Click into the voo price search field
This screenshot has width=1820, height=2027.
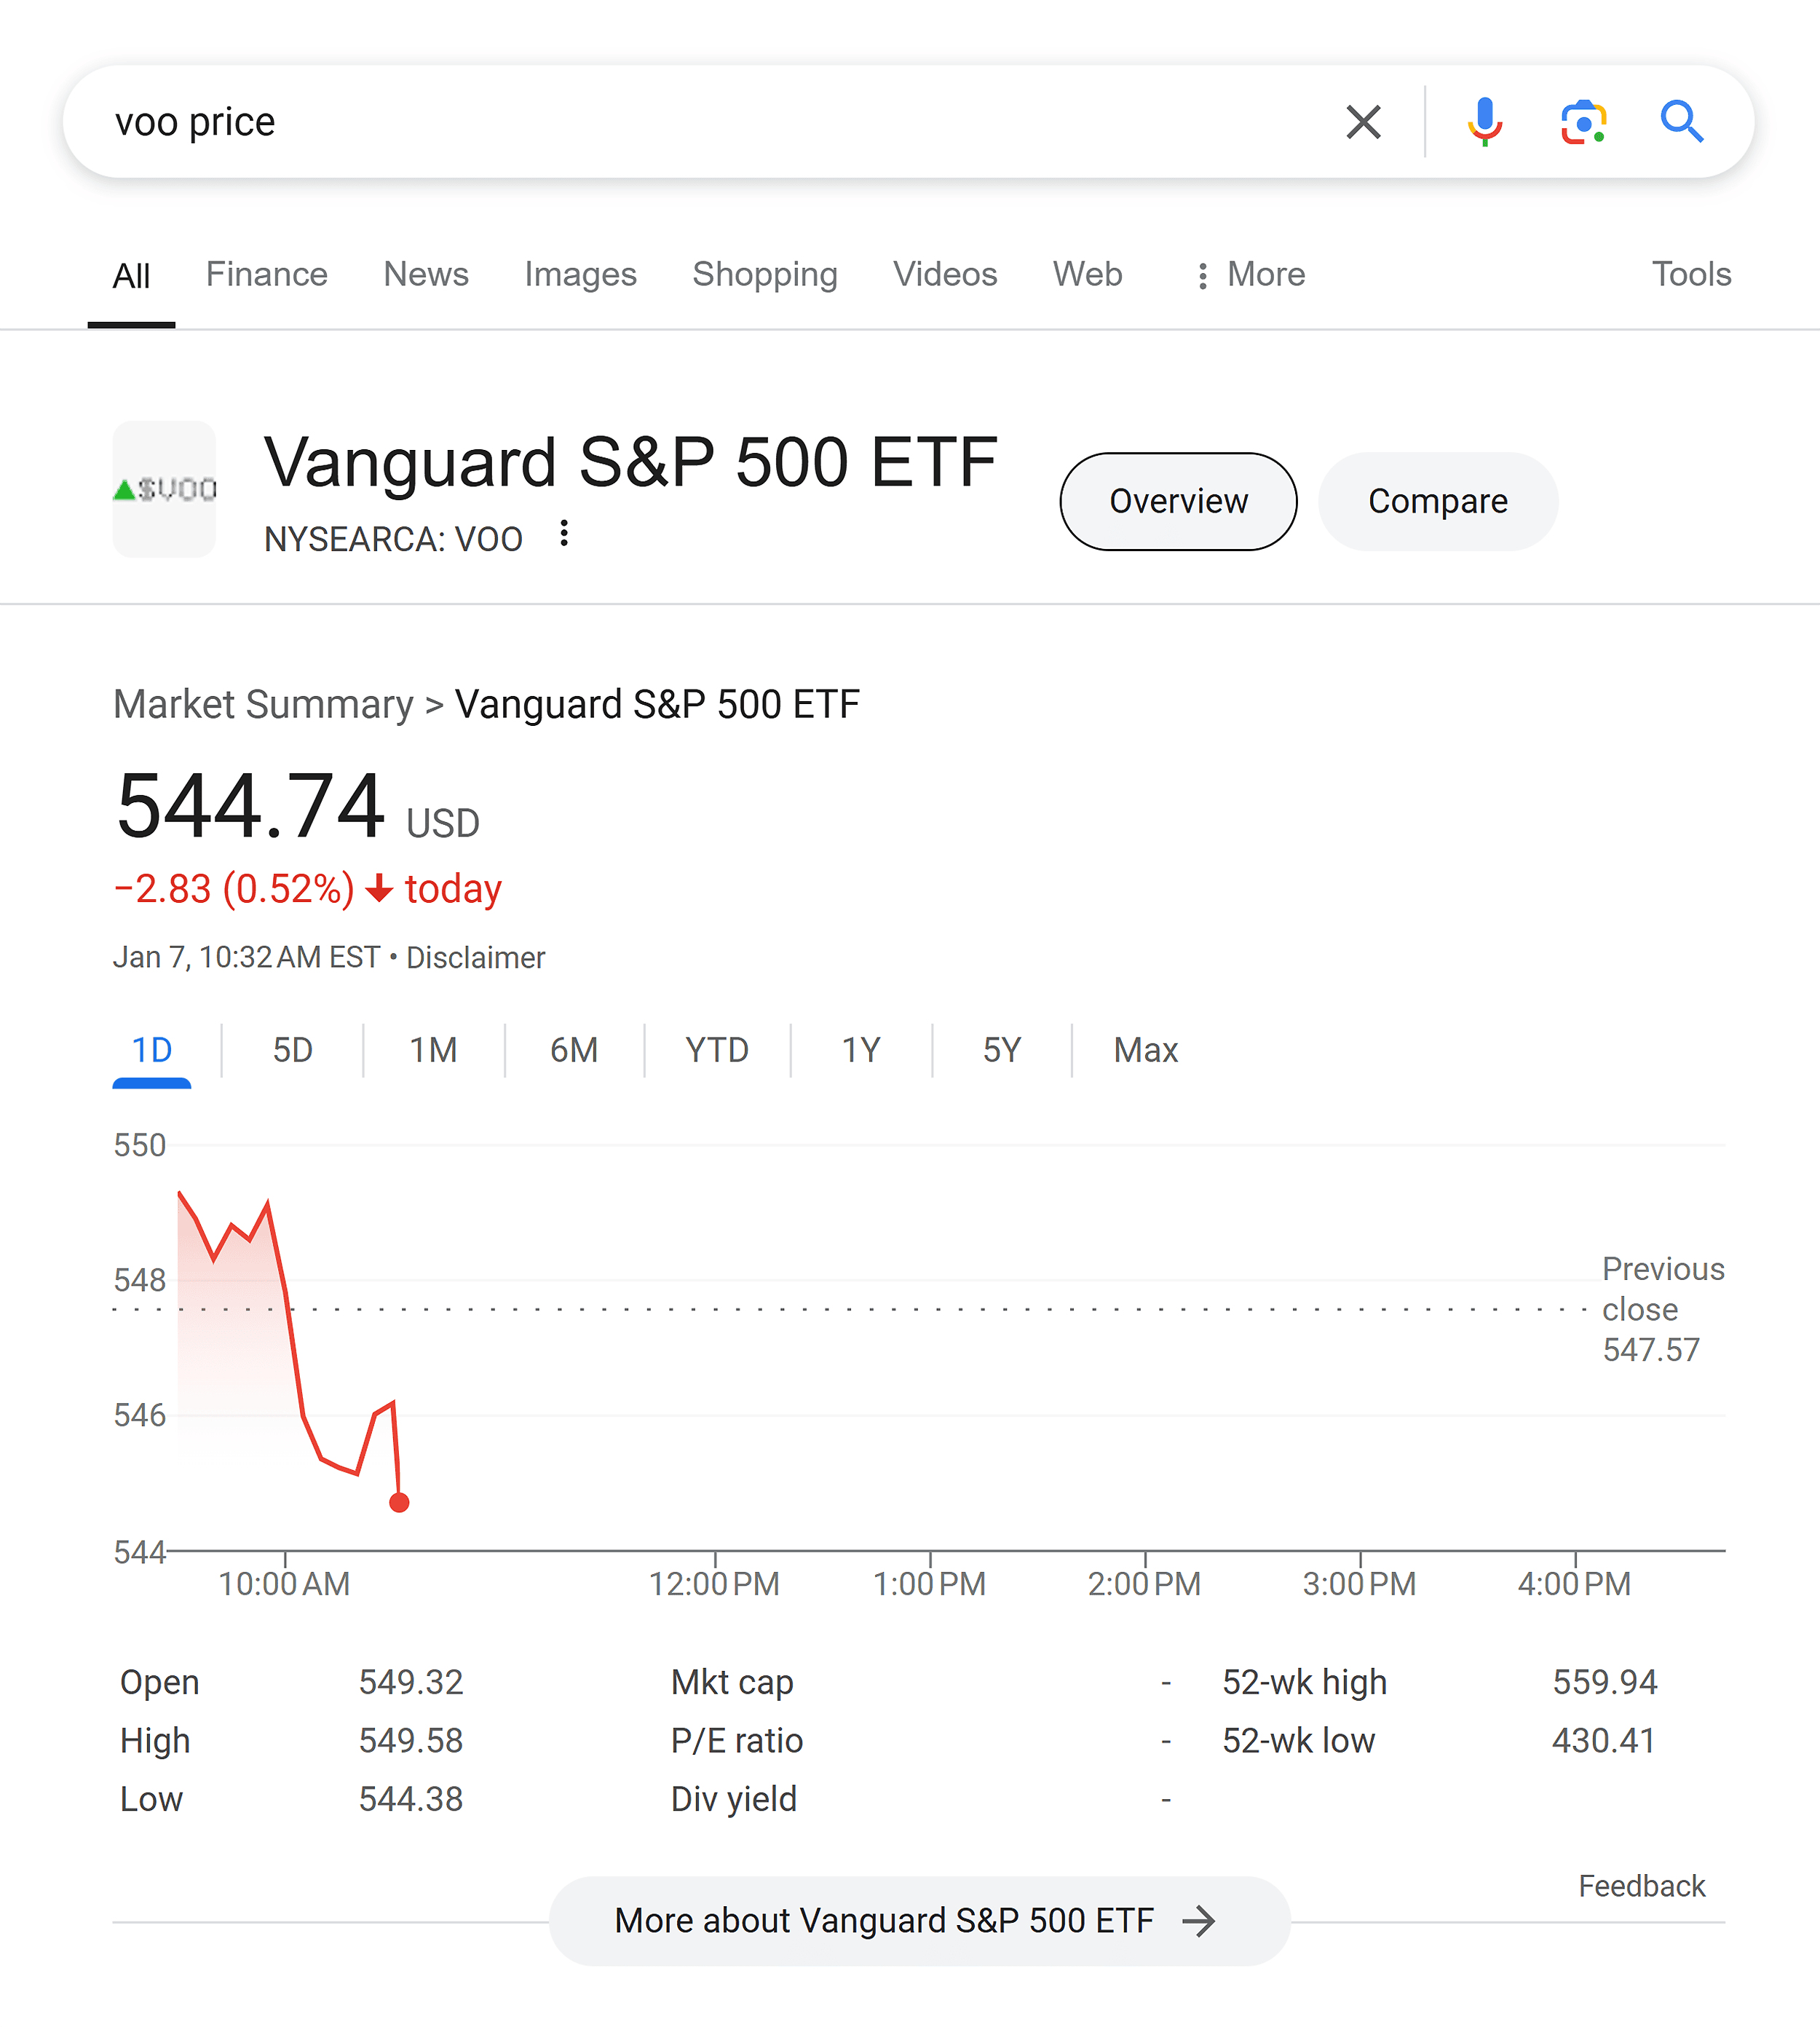(x=700, y=122)
